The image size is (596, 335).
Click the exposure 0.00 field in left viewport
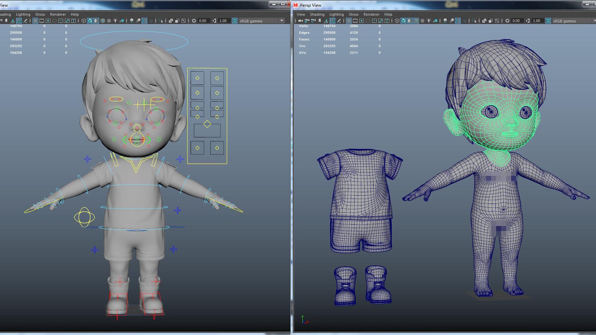pyautogui.click(x=204, y=21)
